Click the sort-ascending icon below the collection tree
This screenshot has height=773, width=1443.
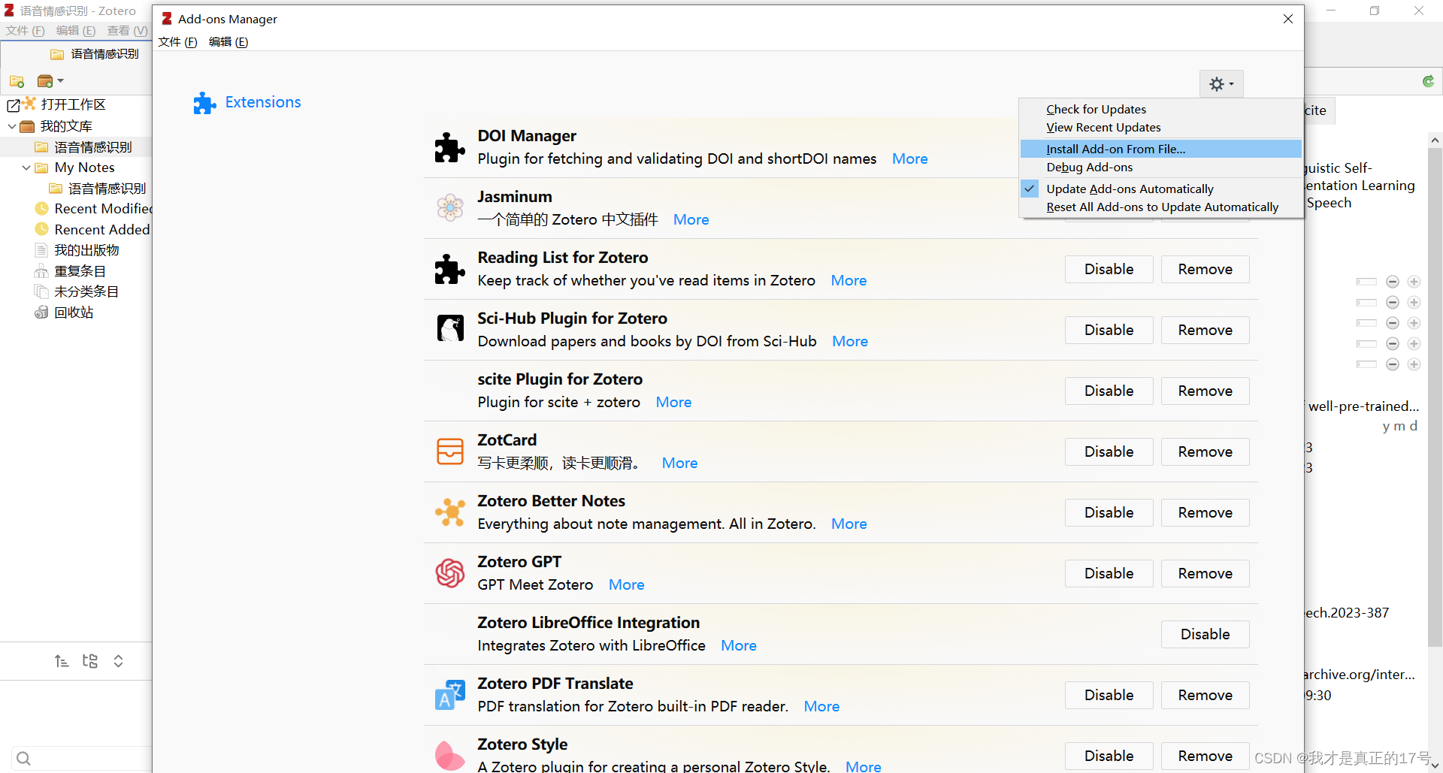62,661
